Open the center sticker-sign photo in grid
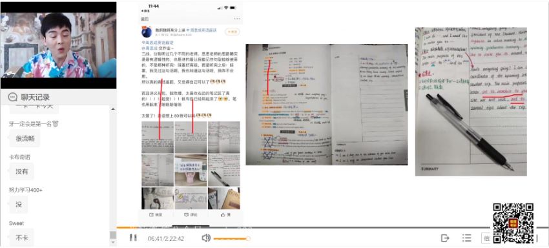The height and width of the screenshot is (248, 549). point(191,170)
